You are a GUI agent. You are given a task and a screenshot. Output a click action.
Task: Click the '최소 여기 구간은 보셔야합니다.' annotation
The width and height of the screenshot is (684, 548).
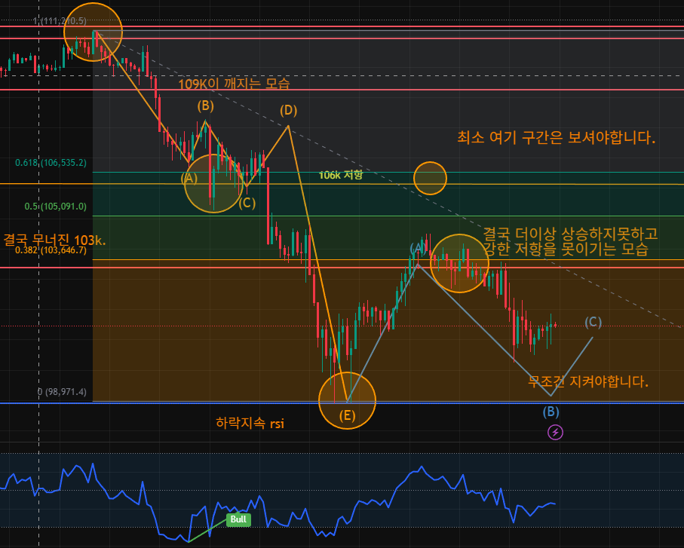point(556,138)
